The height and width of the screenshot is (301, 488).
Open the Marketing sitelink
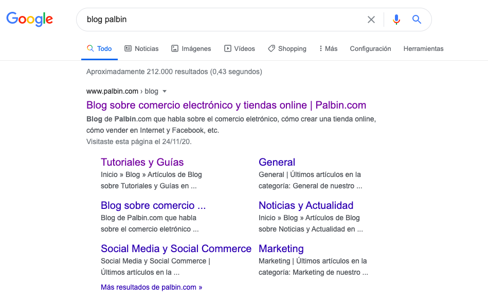point(281,249)
